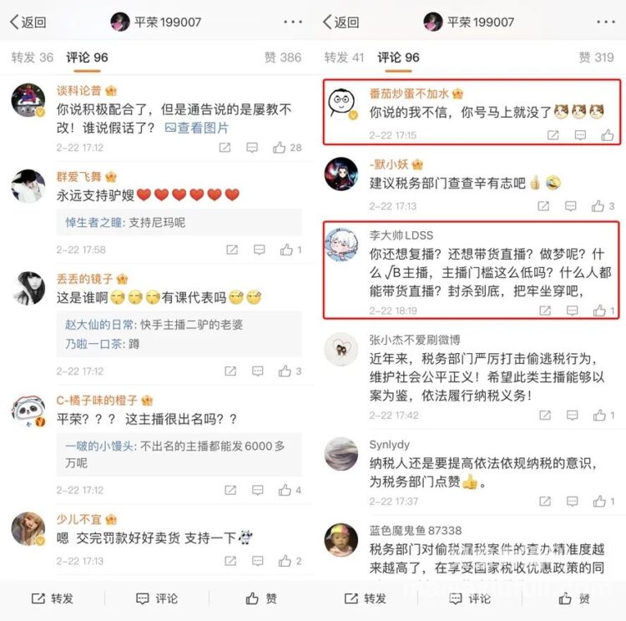Open 赵大仙的日常 profile from reply
This screenshot has width=626, height=621.
[99, 325]
